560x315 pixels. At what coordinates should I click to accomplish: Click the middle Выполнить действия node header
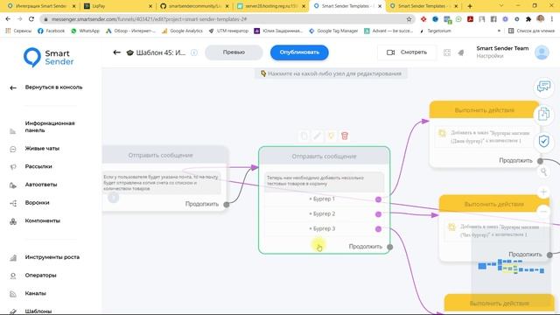(x=493, y=204)
